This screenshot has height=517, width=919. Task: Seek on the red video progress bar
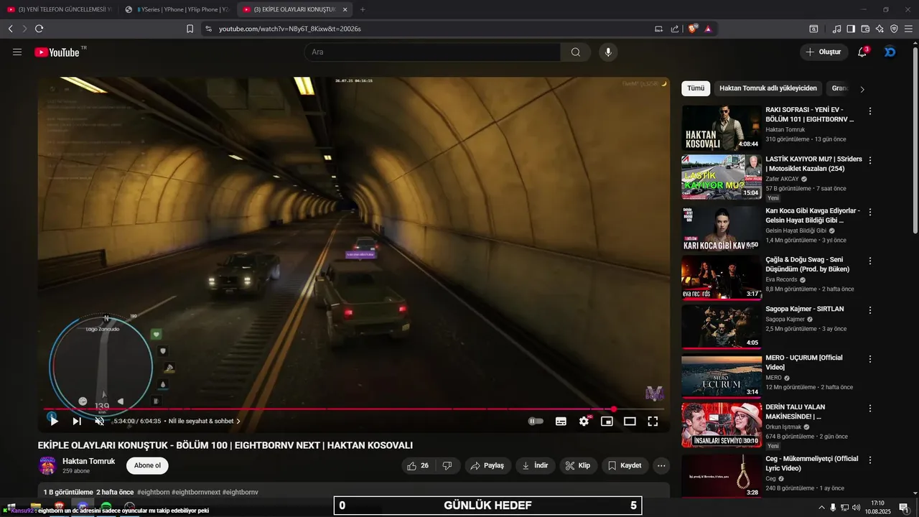click(354, 409)
